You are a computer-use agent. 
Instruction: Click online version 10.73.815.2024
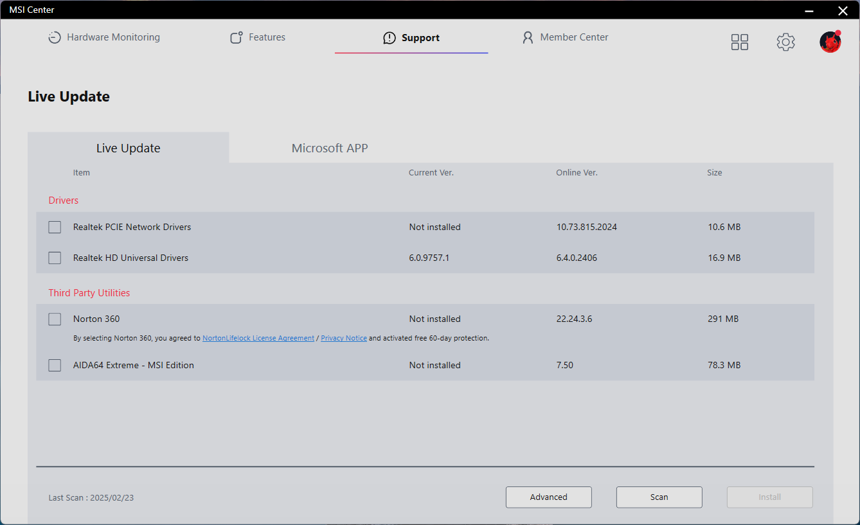(587, 227)
